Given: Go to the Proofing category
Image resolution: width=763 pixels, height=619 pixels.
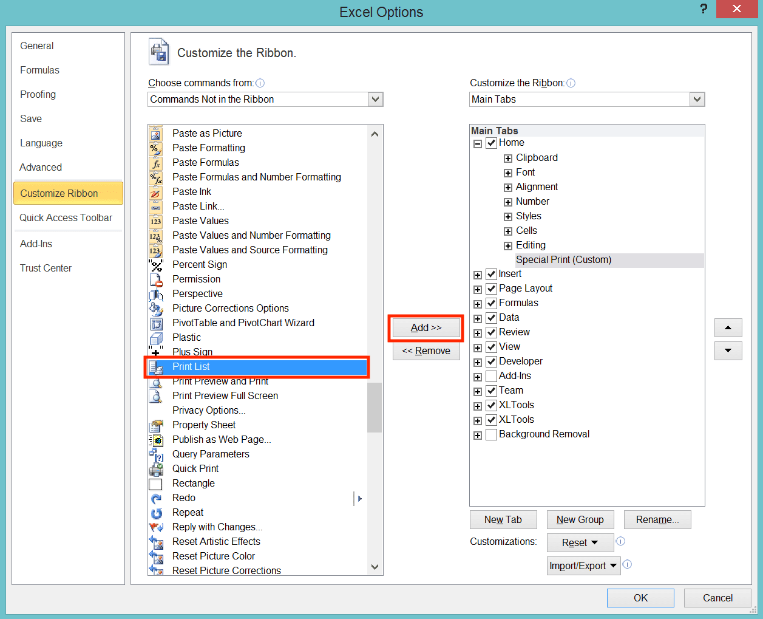Looking at the screenshot, I should [38, 94].
